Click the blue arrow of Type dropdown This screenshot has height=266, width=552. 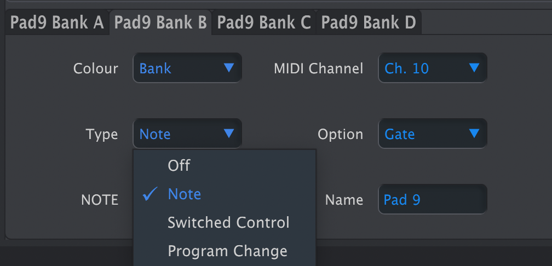point(229,133)
